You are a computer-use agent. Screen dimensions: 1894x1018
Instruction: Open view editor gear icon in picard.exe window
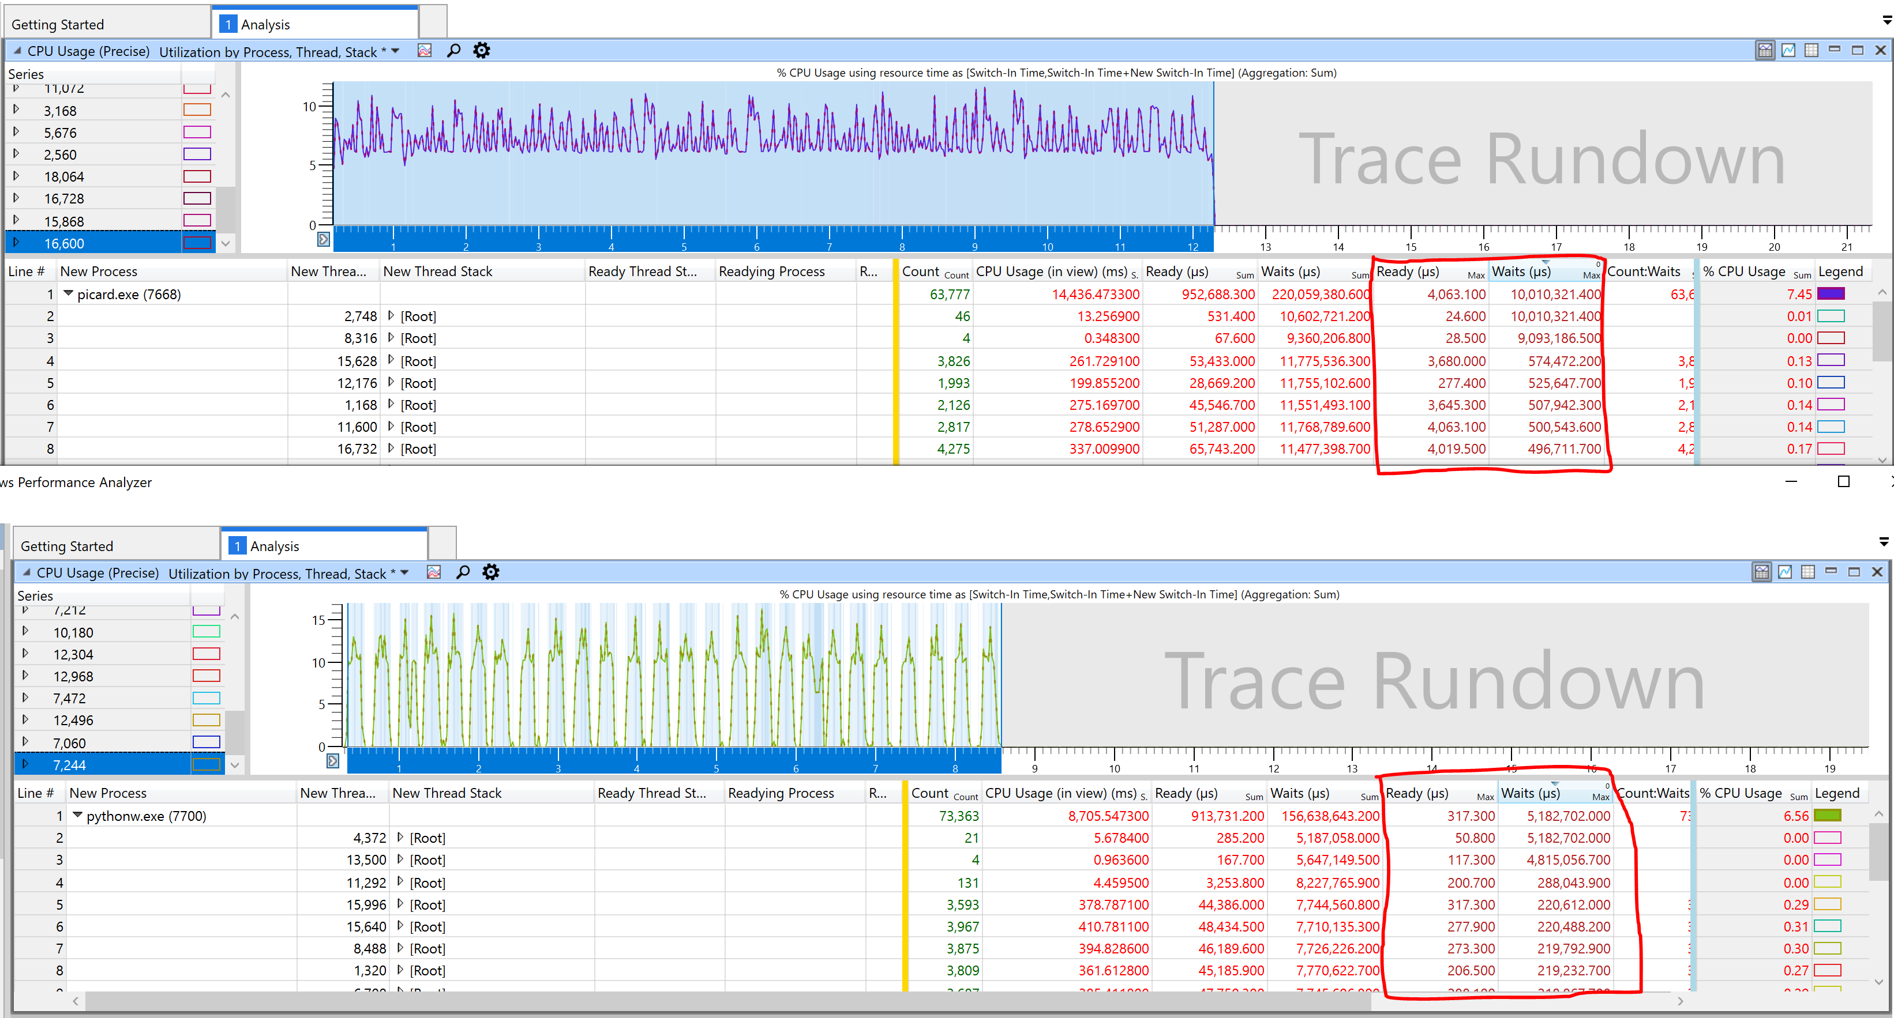[482, 51]
